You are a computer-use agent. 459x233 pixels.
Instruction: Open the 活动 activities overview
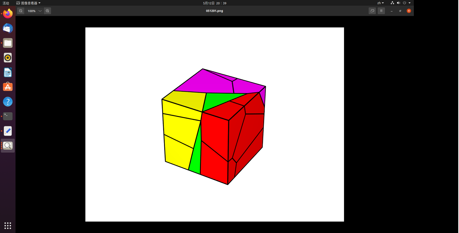pos(6,3)
